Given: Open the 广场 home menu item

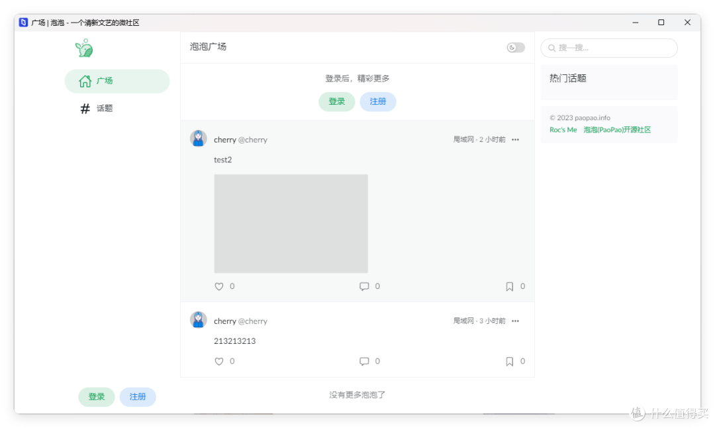Looking at the screenshot, I should 117,81.
